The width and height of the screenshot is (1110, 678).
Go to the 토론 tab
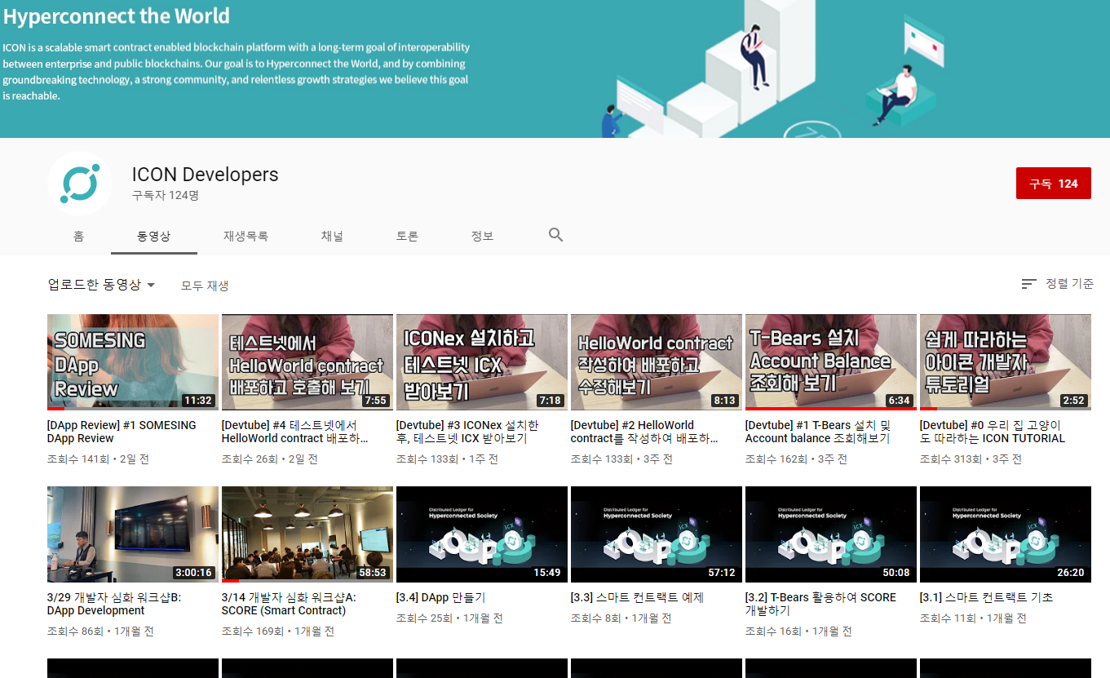tap(407, 236)
